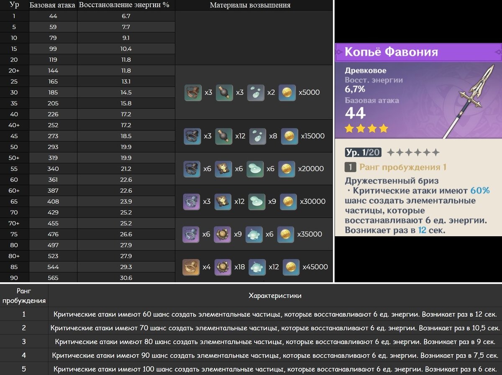Screen dimensions: 502x375
Task: Click the branch icon marked x12 in x15000 row
Action: click(x=224, y=136)
